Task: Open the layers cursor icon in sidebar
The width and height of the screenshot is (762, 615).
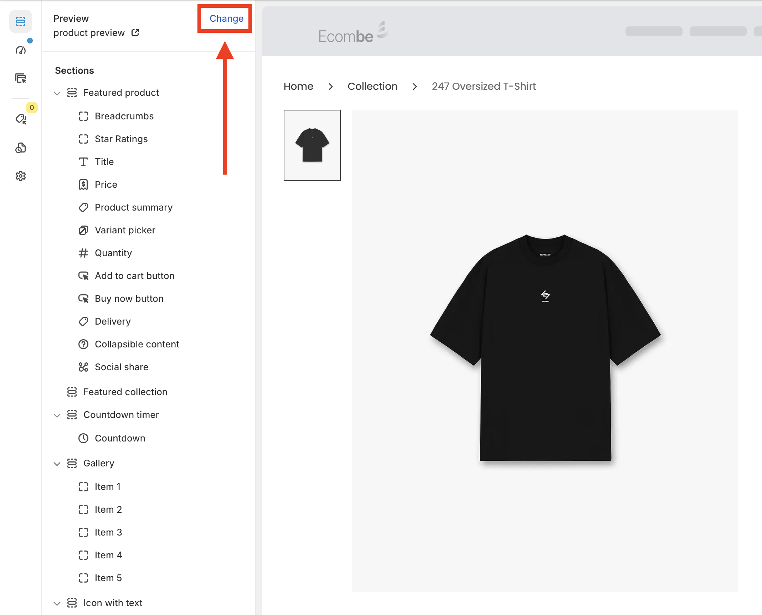Action: 21,78
